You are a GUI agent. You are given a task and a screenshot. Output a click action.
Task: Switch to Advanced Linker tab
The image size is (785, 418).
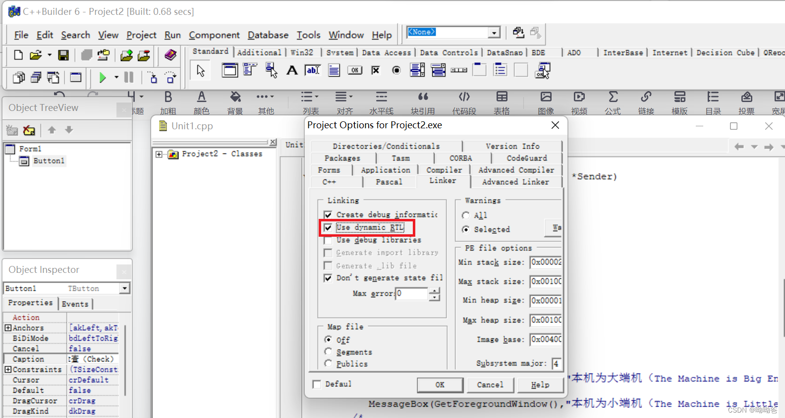pos(515,182)
